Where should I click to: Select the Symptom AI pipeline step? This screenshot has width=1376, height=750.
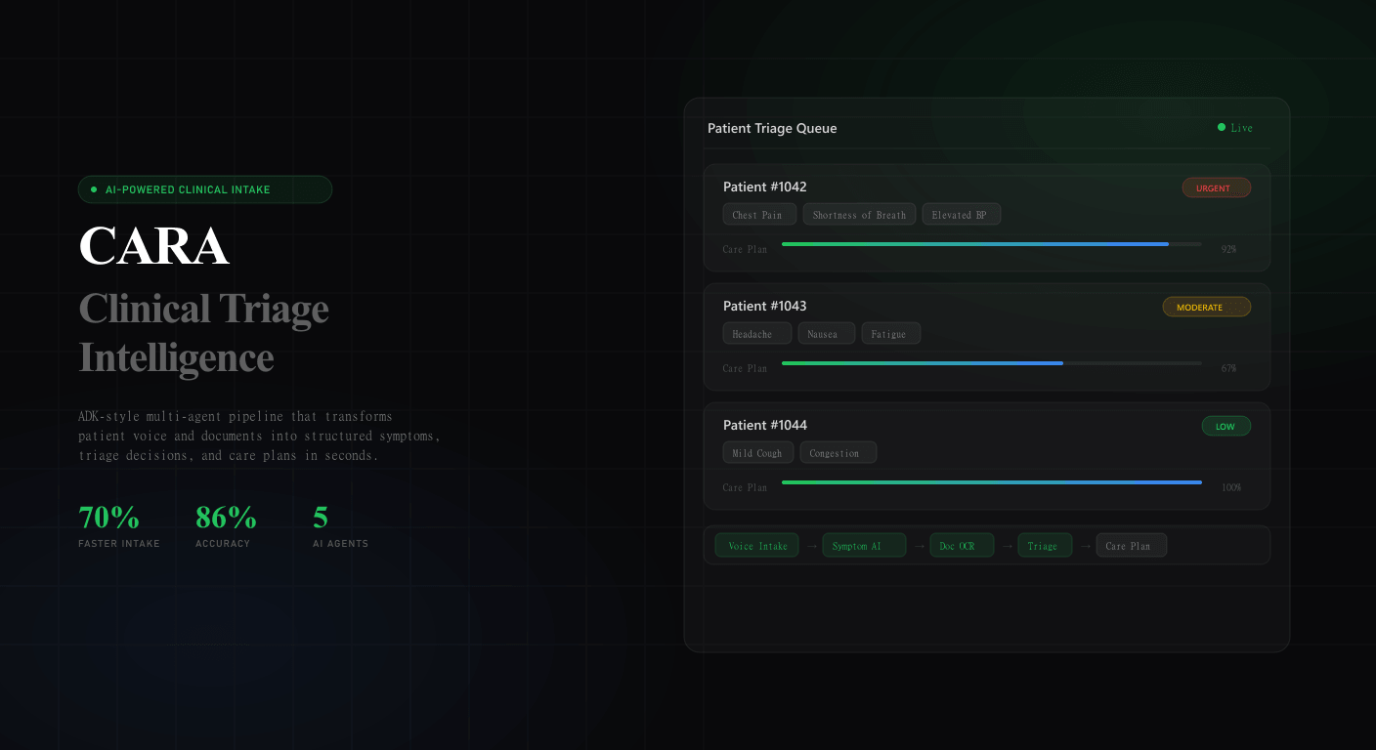(864, 546)
